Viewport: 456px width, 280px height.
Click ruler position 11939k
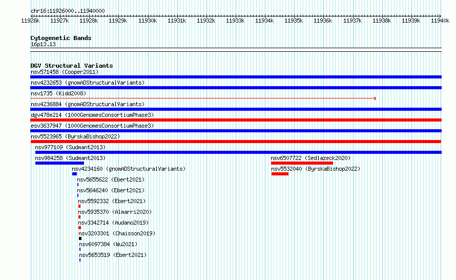coord(411,21)
